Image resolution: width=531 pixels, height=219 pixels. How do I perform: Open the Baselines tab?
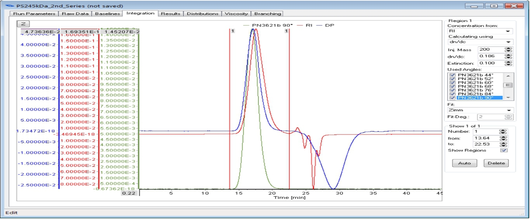[107, 14]
